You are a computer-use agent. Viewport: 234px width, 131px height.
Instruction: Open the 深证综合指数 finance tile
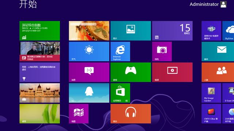click(x=39, y=31)
